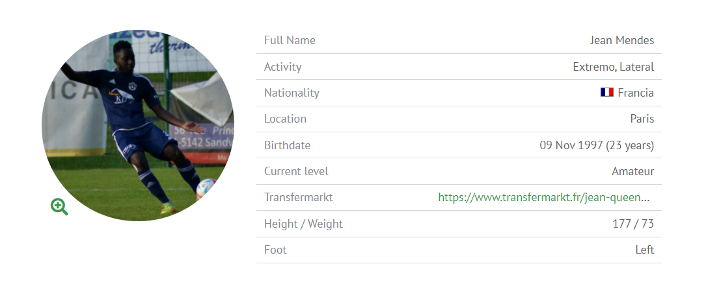Click the Height / Weight label
Screen dimensions: 706x288
pos(303,224)
